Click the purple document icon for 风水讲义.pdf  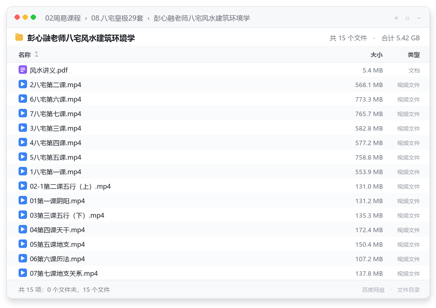[x=23, y=70]
